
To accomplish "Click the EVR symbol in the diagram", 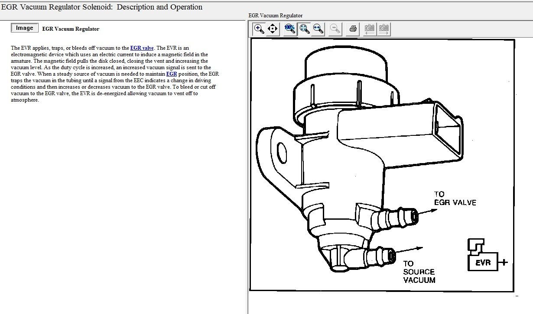I will [482, 262].
